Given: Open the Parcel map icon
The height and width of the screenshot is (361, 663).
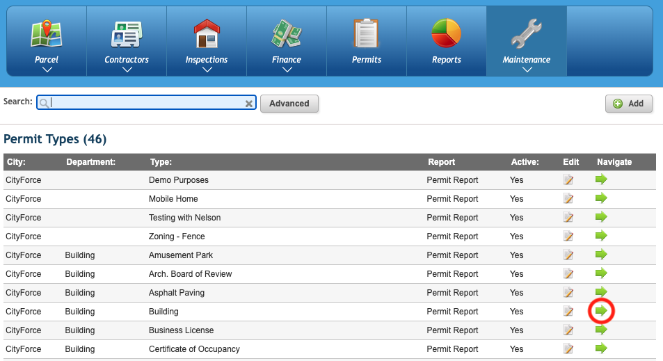Looking at the screenshot, I should tap(47, 33).
